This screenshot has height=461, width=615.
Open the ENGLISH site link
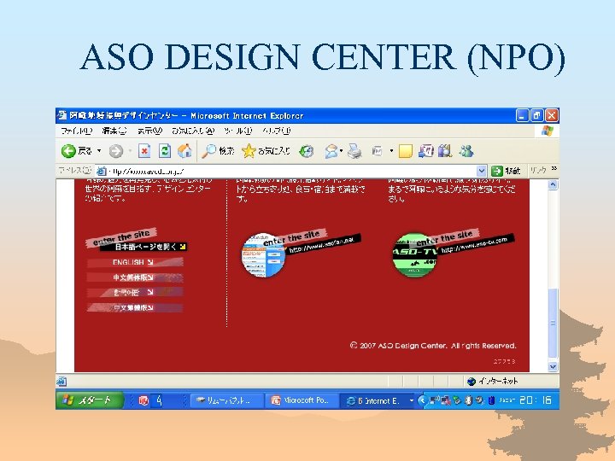click(135, 262)
